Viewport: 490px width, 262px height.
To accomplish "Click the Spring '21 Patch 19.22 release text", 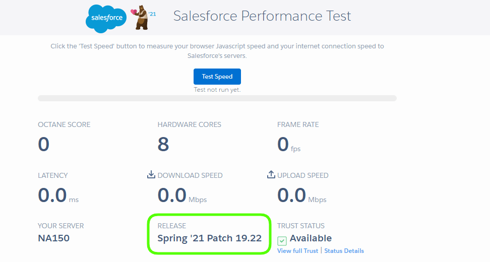I will (209, 238).
